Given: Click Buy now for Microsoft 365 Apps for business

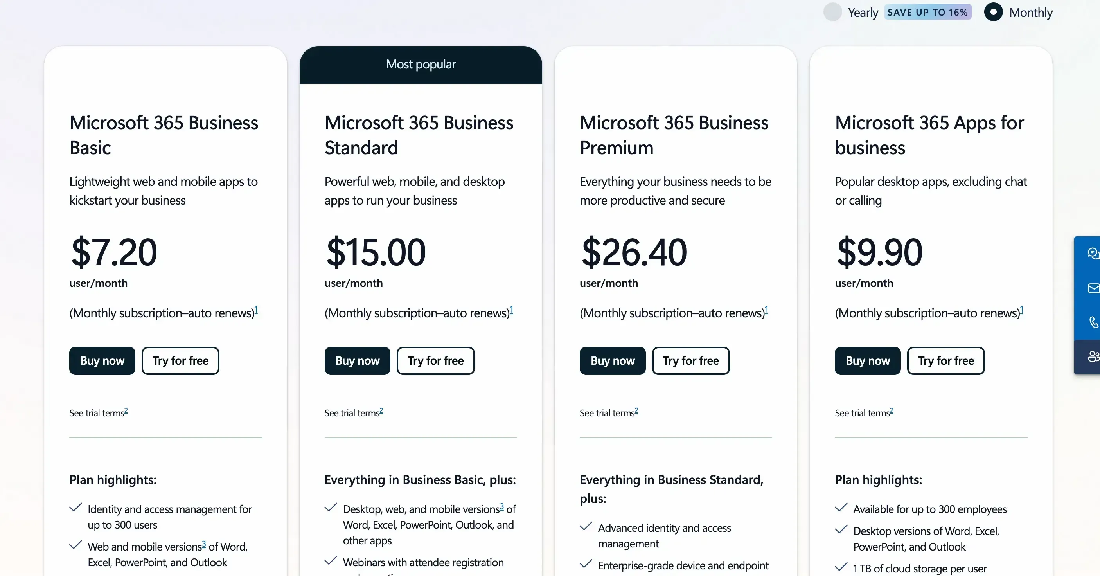Looking at the screenshot, I should [x=867, y=360].
